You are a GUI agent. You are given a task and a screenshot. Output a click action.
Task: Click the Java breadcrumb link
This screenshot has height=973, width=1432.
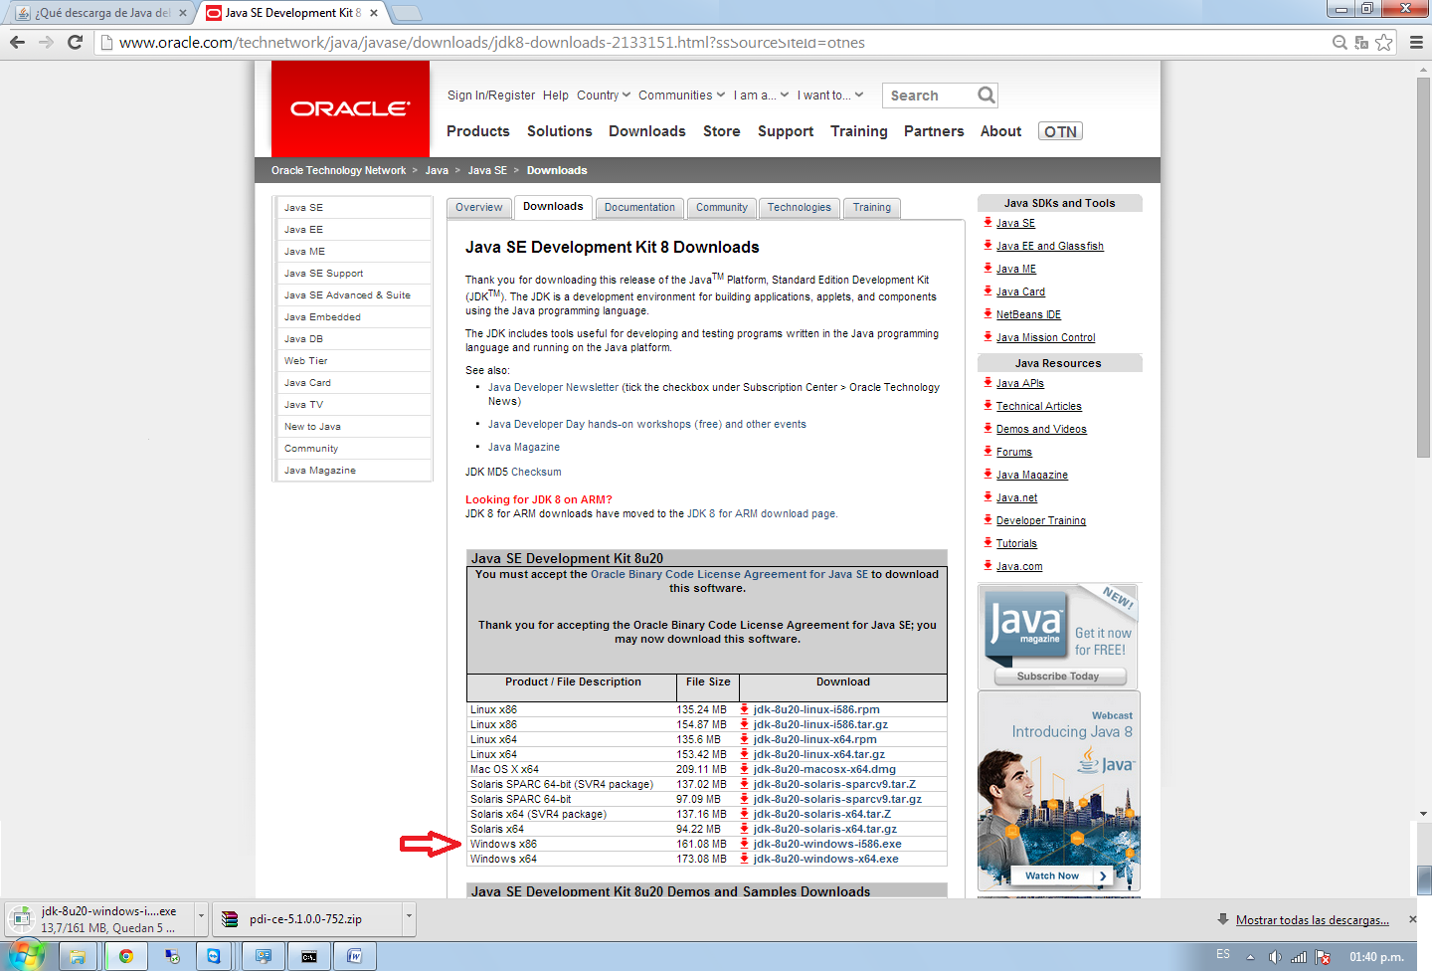coord(437,170)
